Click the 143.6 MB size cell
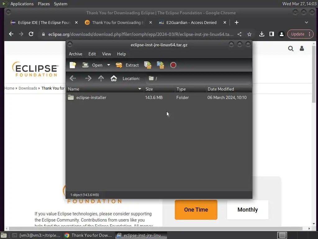 (154, 97)
